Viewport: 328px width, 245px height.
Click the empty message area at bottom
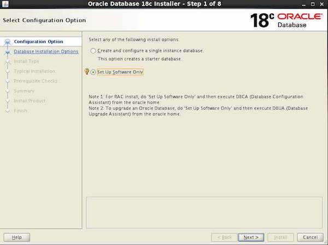click(204, 213)
